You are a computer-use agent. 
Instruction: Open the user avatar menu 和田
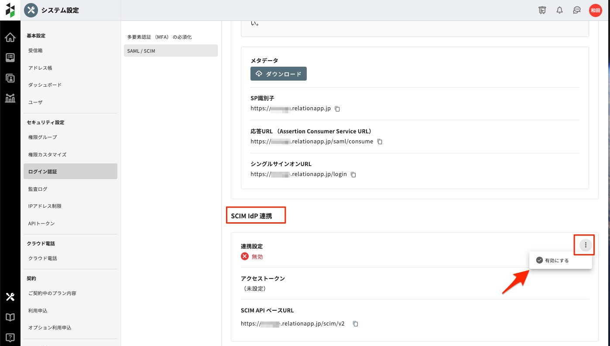point(595,10)
